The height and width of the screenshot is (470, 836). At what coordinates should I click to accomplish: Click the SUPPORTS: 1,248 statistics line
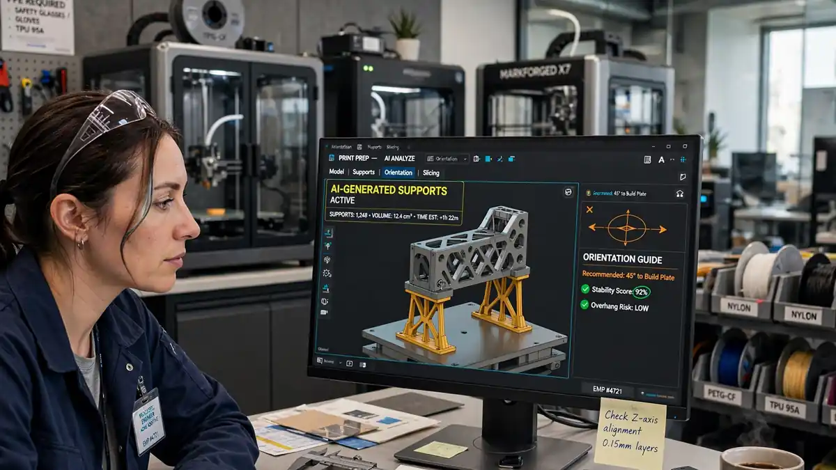pos(393,217)
